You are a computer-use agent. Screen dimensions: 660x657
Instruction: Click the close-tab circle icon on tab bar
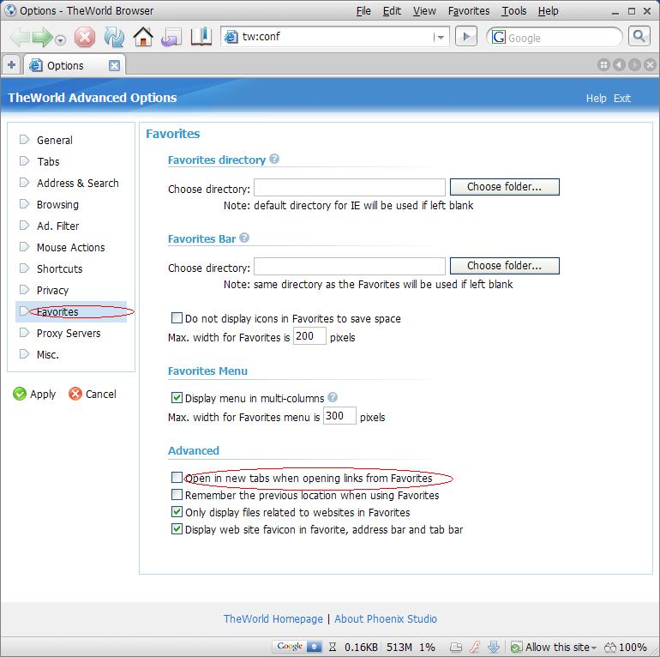tap(650, 65)
